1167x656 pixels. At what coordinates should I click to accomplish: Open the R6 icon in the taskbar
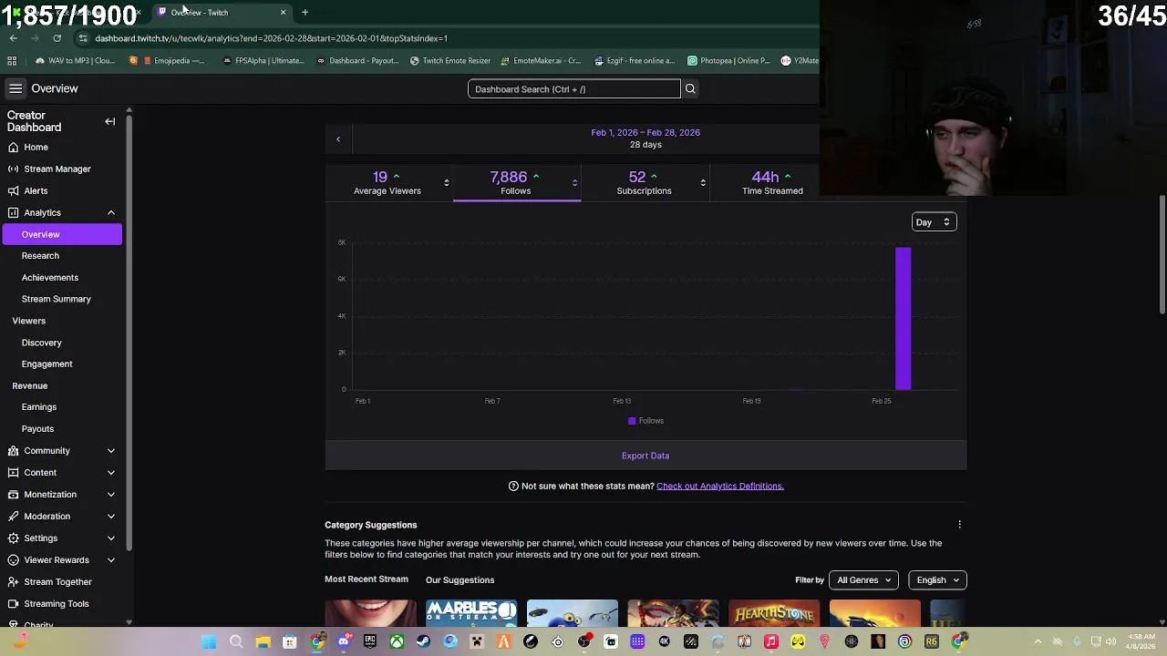(x=932, y=642)
